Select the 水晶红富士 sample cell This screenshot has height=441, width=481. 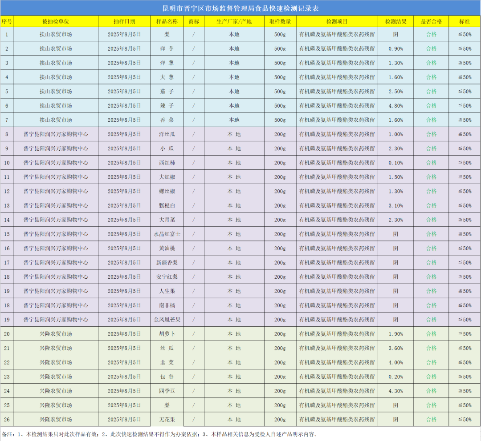[167, 234]
